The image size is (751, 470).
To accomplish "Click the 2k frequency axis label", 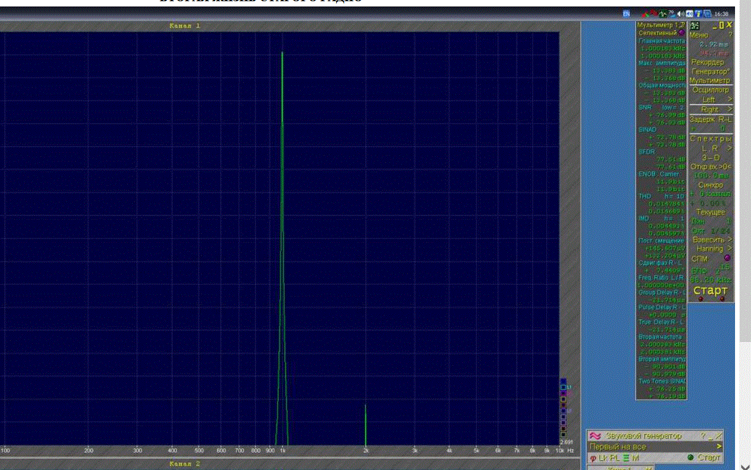I will (x=366, y=450).
